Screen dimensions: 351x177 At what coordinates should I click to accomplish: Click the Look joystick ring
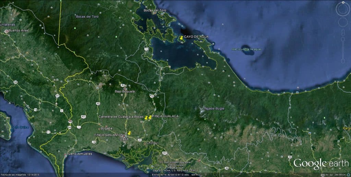[x=343, y=9]
